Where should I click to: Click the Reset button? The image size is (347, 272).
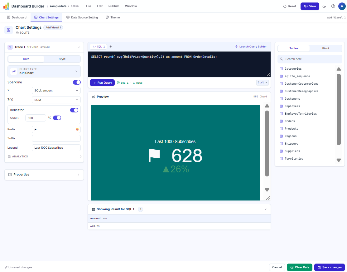289,6
